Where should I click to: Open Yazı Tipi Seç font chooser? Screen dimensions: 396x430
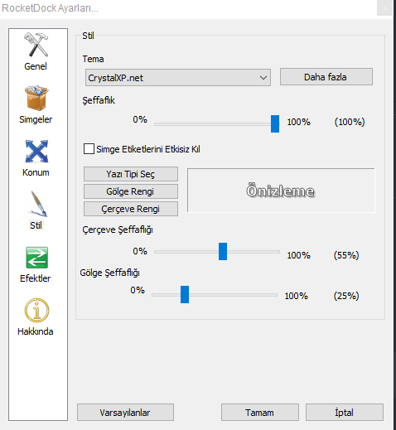pos(131,174)
